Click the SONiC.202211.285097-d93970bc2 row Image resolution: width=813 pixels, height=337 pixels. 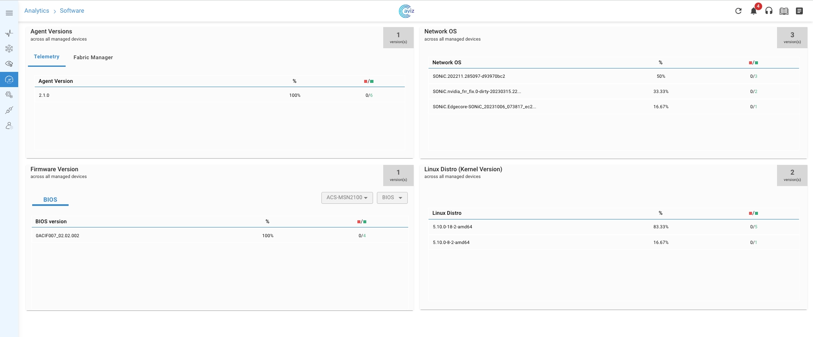[x=469, y=77]
